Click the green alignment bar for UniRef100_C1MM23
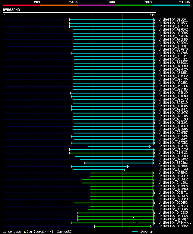Screen dimensions: 193x234 click(112, 153)
